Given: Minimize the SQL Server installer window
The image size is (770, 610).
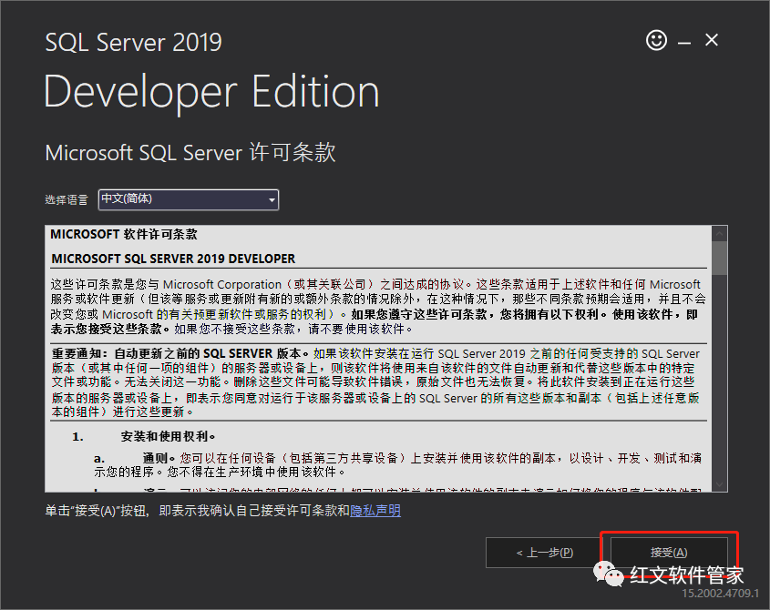Looking at the screenshot, I should [684, 44].
